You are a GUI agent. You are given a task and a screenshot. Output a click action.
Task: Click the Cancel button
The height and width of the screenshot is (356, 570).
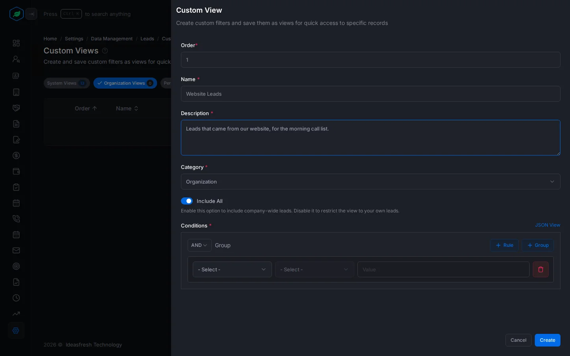click(x=519, y=340)
